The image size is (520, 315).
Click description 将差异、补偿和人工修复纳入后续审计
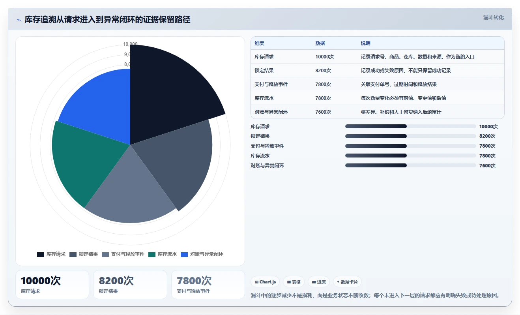(401, 112)
